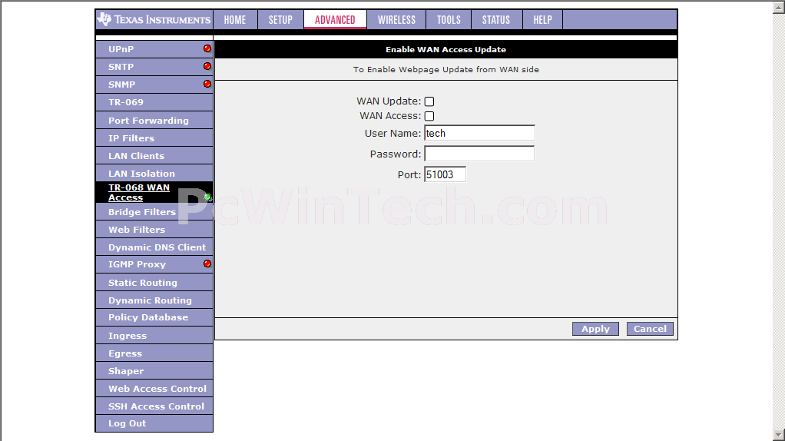Click the red status dot next to UPnP
785x441 pixels.
tap(207, 48)
